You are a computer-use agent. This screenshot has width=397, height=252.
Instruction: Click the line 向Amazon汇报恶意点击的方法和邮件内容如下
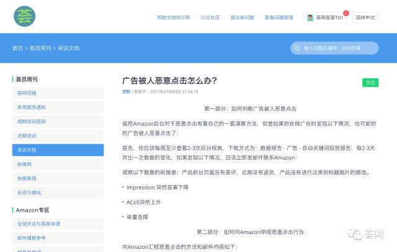click(x=180, y=247)
